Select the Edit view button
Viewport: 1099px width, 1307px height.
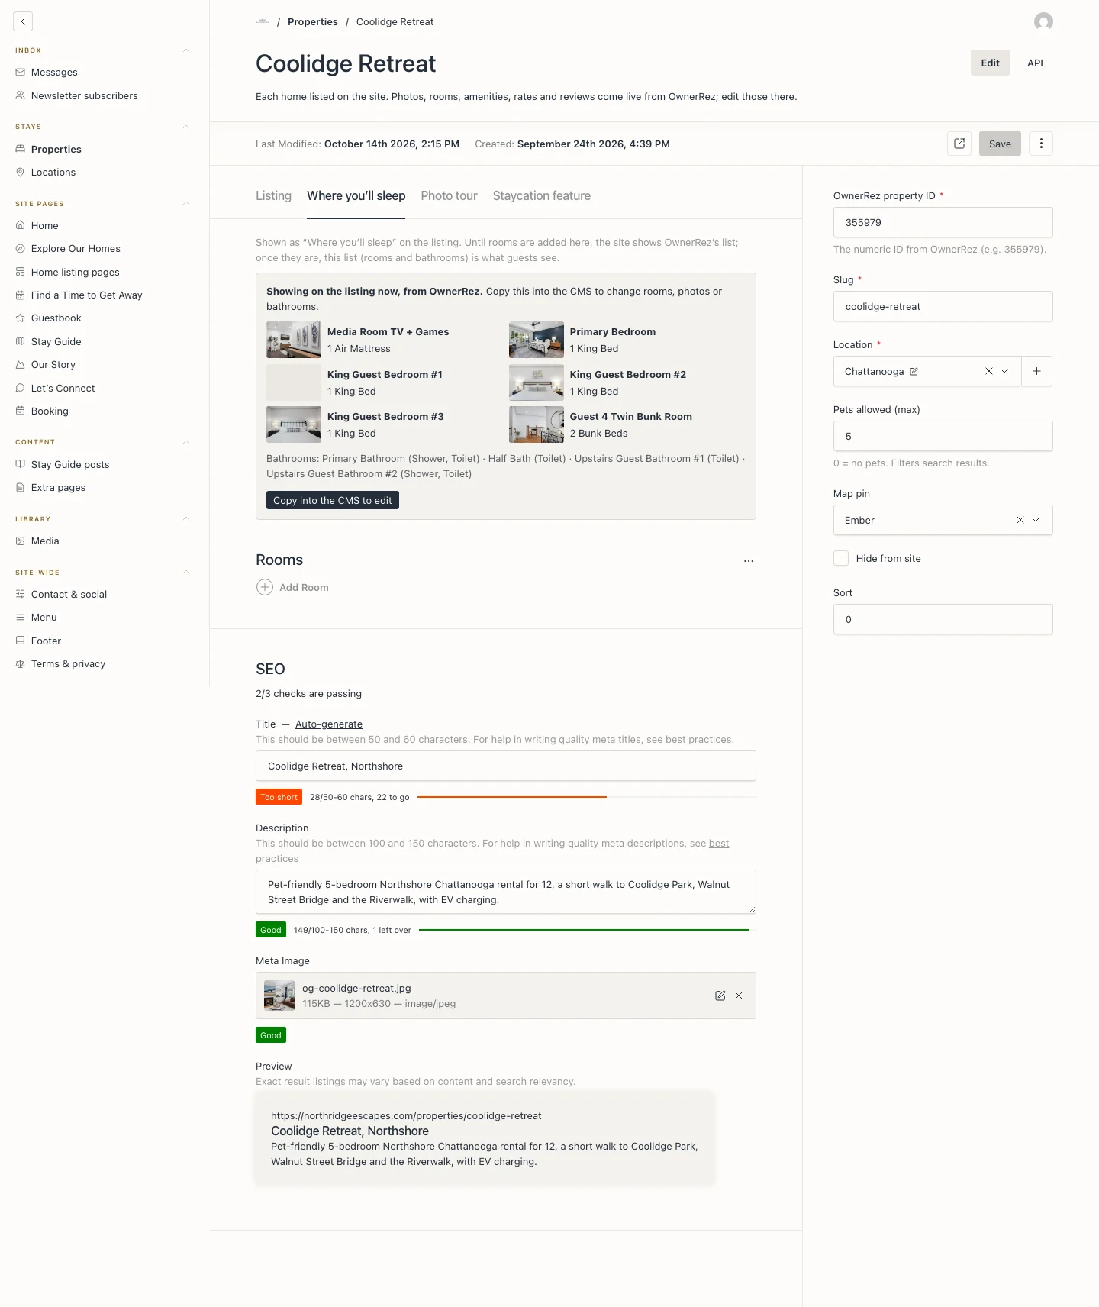coord(990,63)
